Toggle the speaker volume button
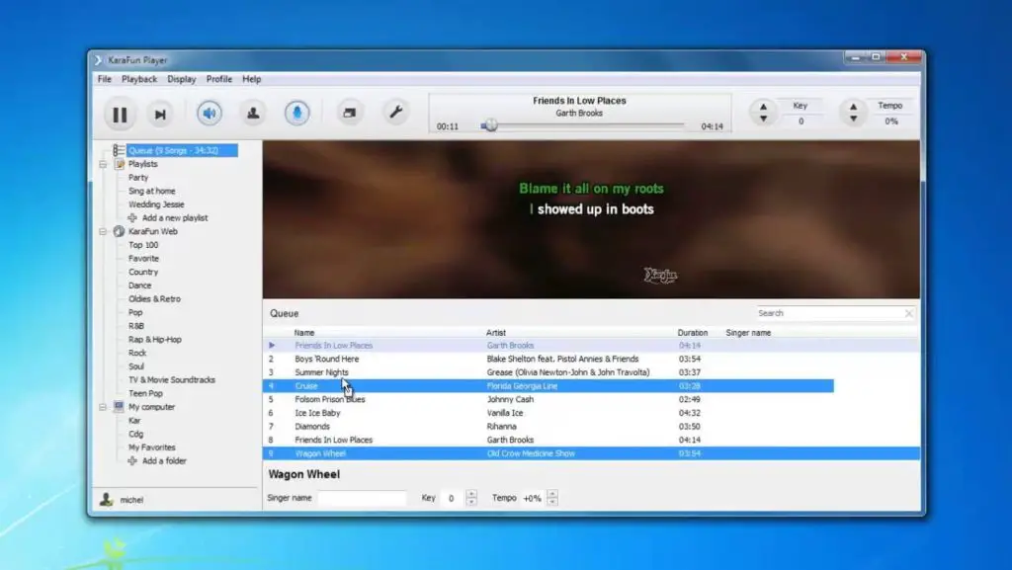Viewport: 1012px width, 570px height. (210, 114)
